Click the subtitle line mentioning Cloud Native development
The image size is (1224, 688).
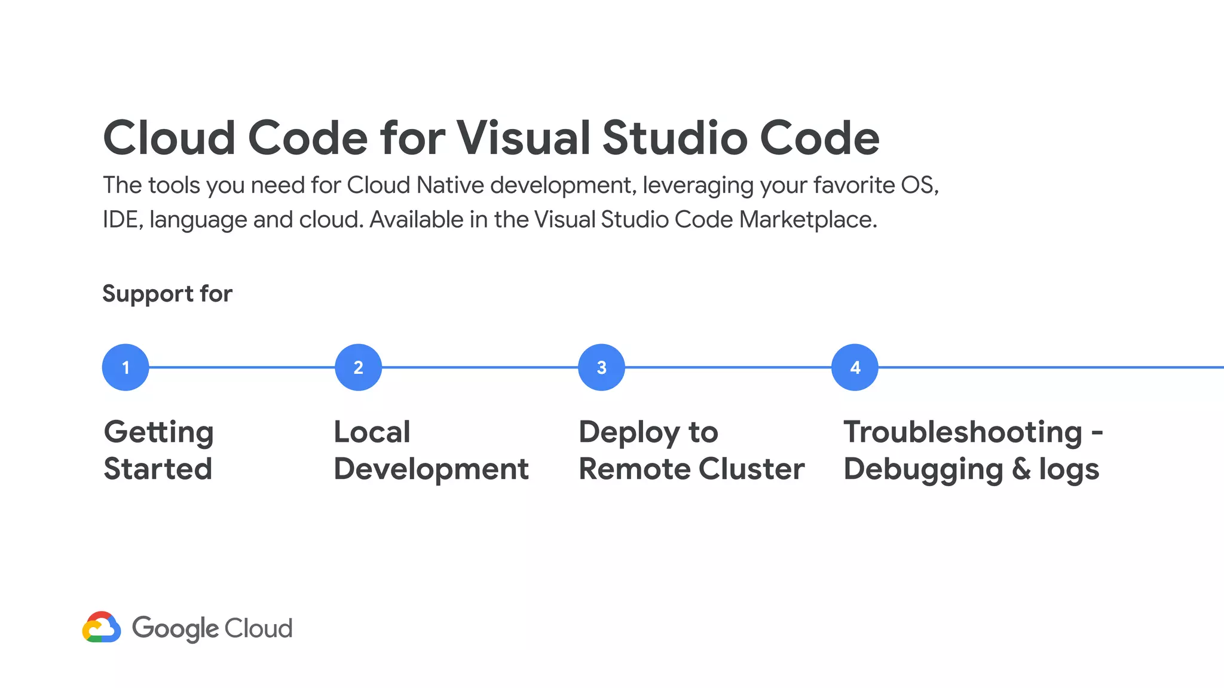coord(520,185)
